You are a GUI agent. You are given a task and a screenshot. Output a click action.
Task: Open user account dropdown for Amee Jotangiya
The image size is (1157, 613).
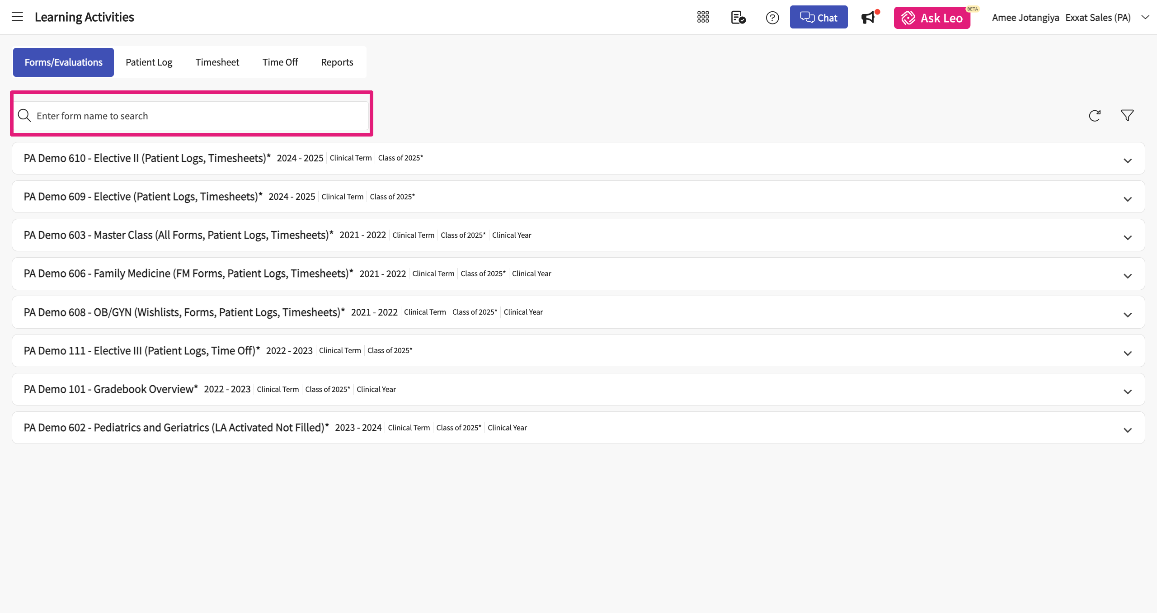[x=1145, y=17]
